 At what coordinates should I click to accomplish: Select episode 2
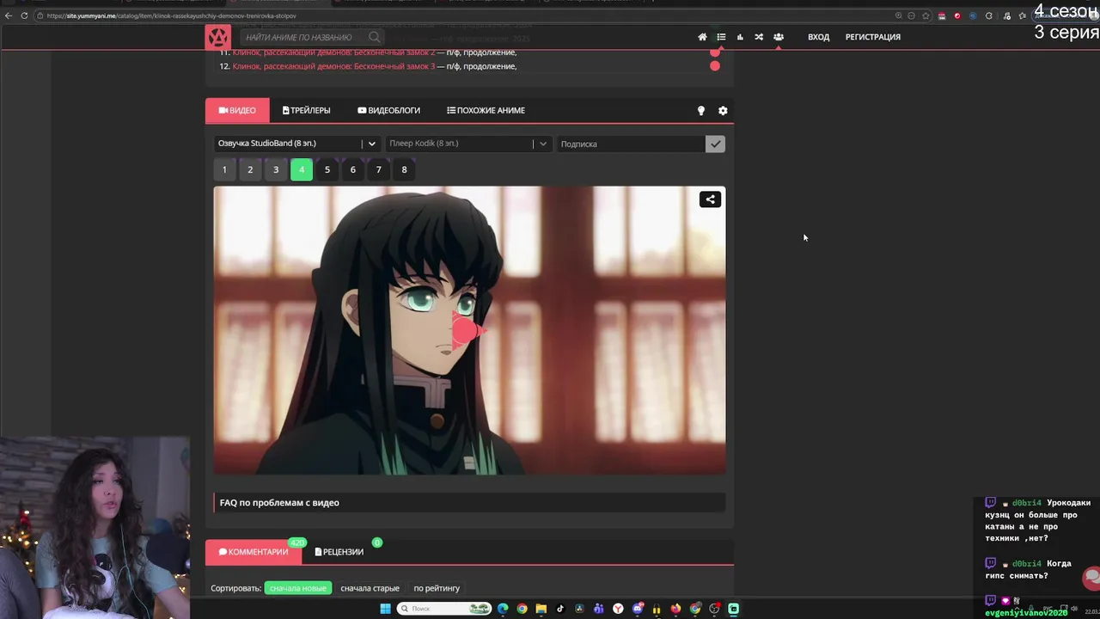click(x=250, y=169)
